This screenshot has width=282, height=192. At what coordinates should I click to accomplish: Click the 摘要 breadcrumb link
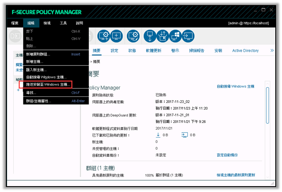pos(97,62)
